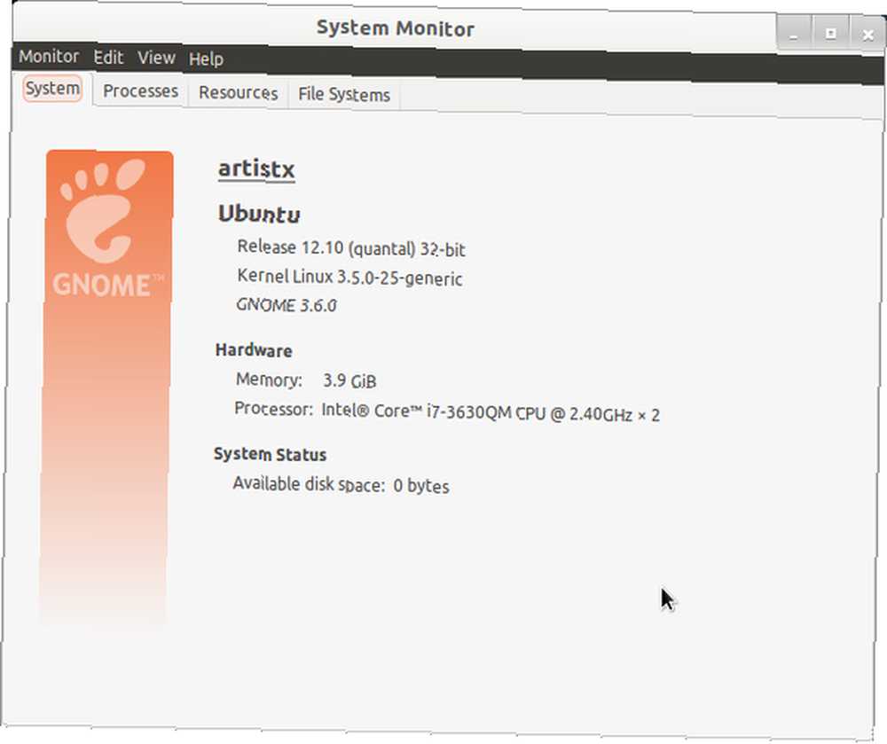
Task: Switch to the Processes tab
Action: click(x=140, y=91)
